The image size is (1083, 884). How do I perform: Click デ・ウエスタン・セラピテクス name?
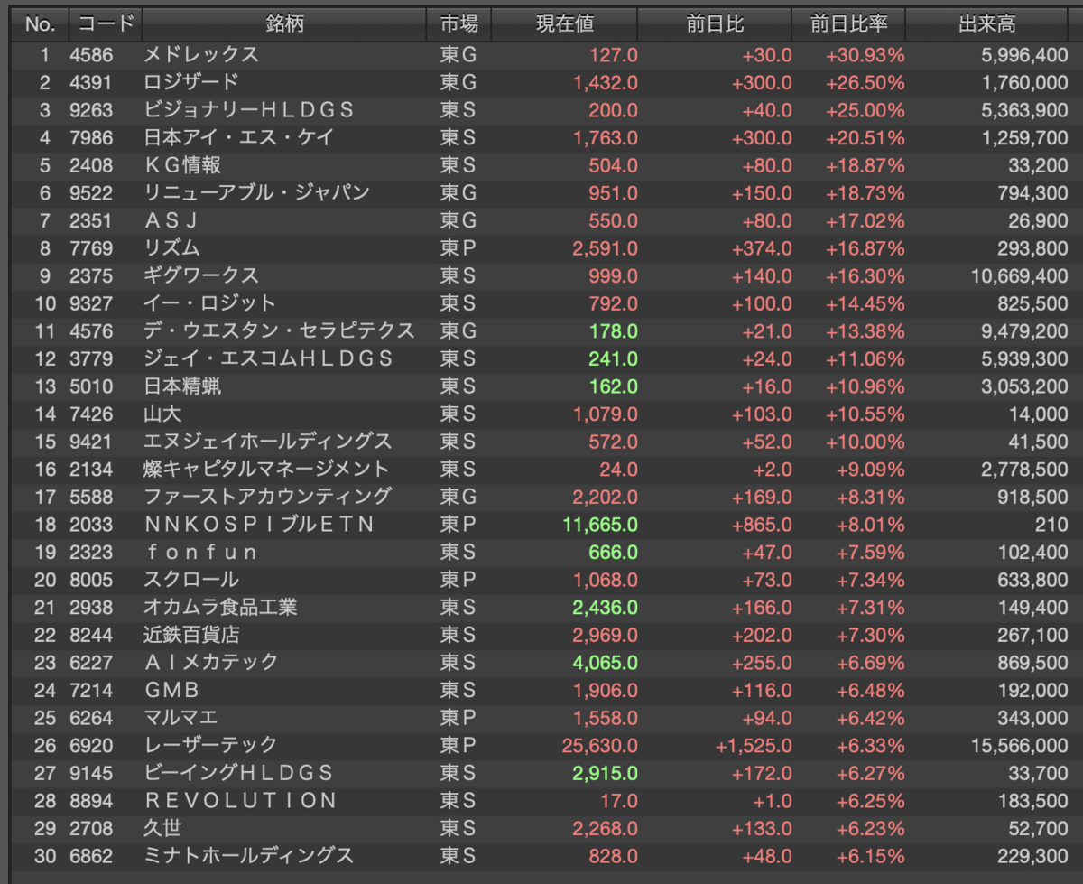point(279,331)
